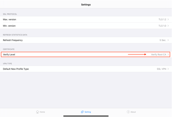The image size is (173, 117).
Task: Select the Max. version row label
Action: [x=9, y=20]
